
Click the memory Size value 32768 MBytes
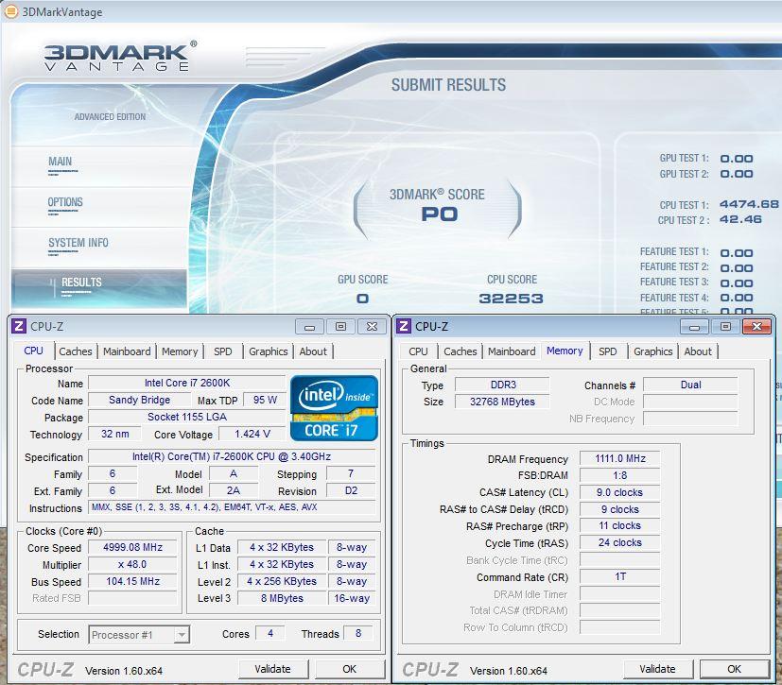pos(502,402)
